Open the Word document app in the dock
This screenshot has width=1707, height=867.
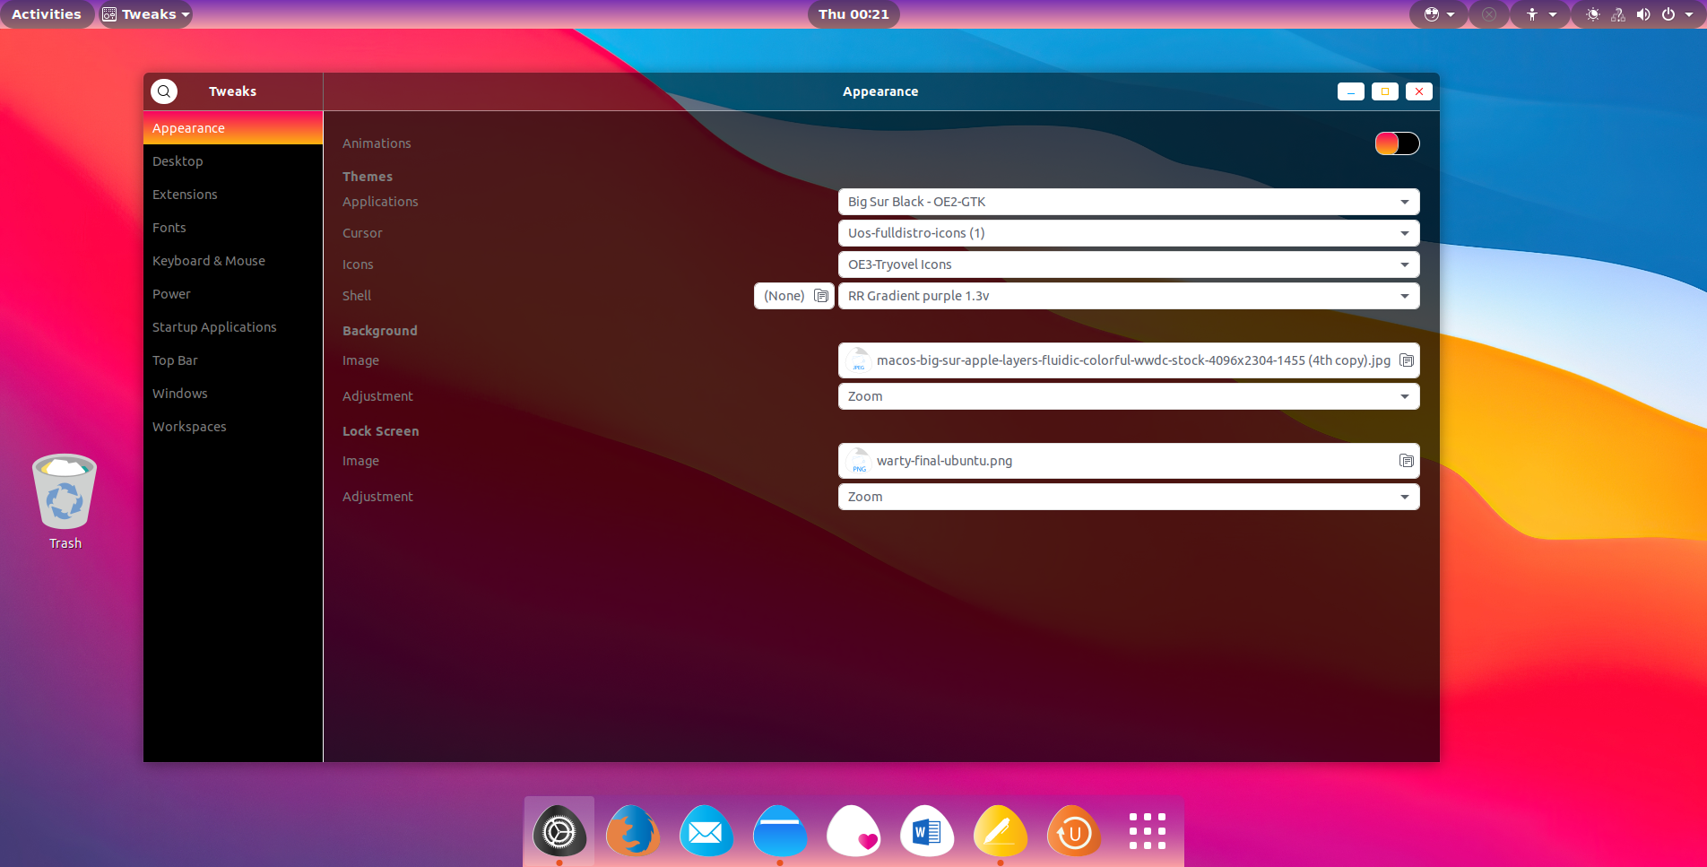coord(927,832)
